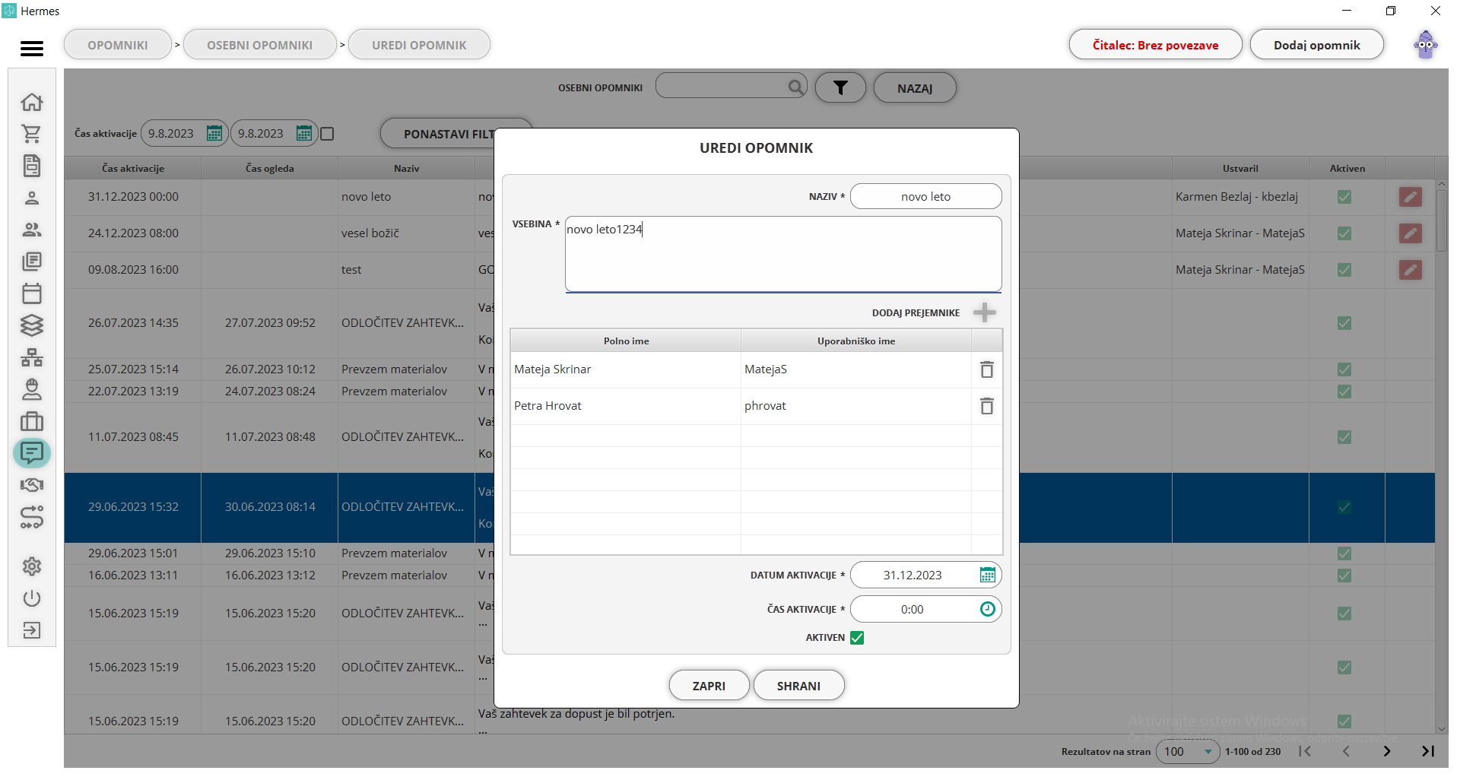Add recipients with the plus icon
Image resolution: width=1457 pixels, height=780 pixels.
pos(985,312)
